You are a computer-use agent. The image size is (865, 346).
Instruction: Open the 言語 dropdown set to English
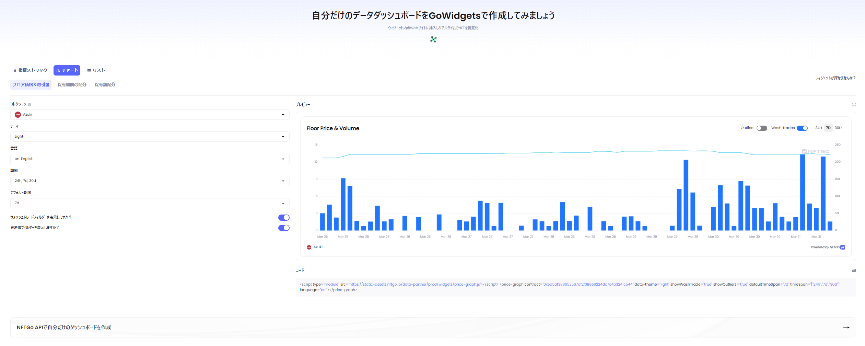(x=150, y=159)
